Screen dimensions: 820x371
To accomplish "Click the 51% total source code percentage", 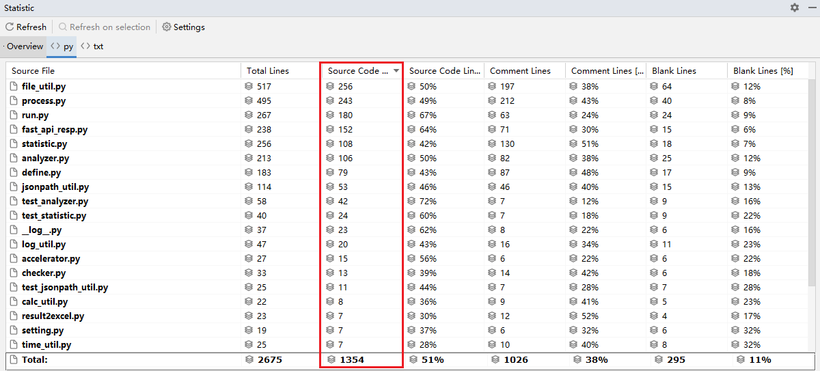I will coord(433,359).
